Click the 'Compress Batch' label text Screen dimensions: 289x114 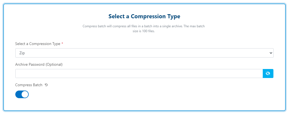coord(29,85)
